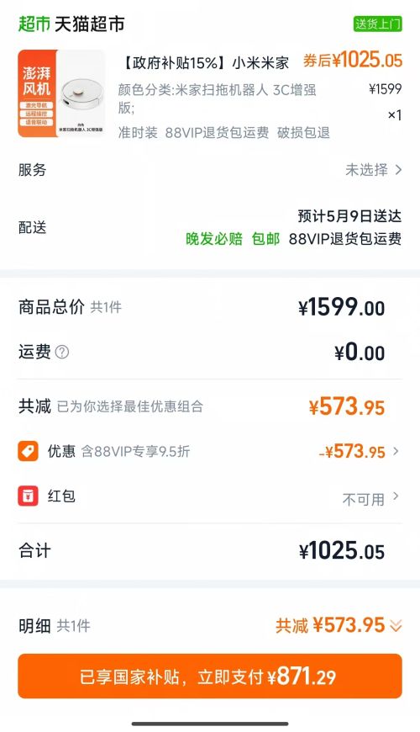Screen dimensions: 420x732
Task: Tap the green 送货上门 delivery badge
Action: coord(378,24)
